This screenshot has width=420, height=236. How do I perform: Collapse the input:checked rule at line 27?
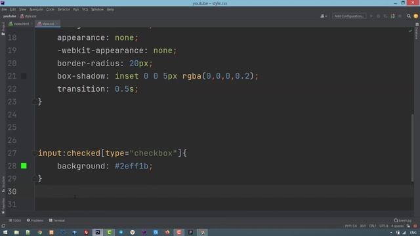(34, 153)
